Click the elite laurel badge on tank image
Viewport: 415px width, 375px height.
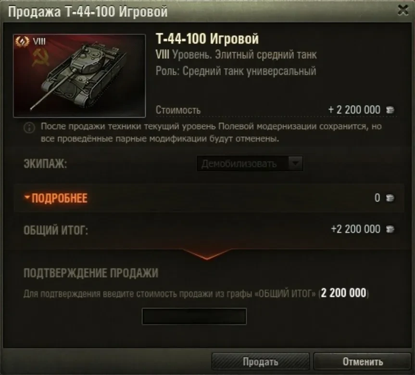coord(22,41)
